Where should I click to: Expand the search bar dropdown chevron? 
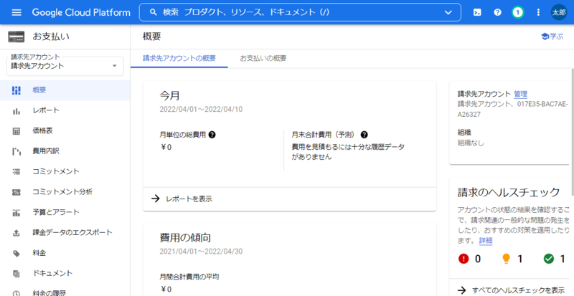pos(448,13)
